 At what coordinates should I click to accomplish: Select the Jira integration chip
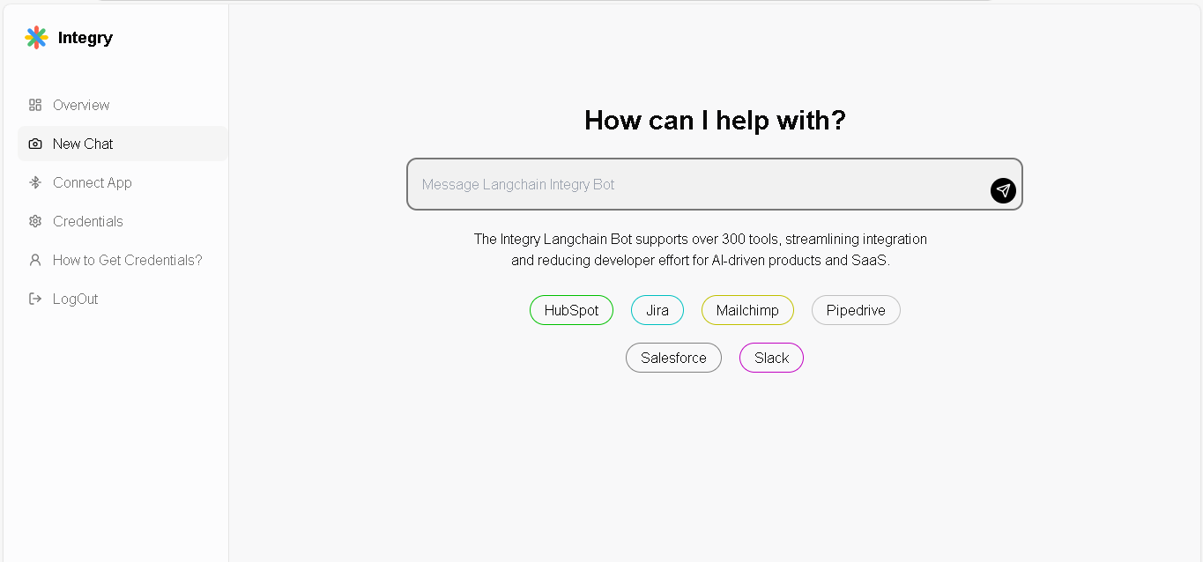point(657,310)
